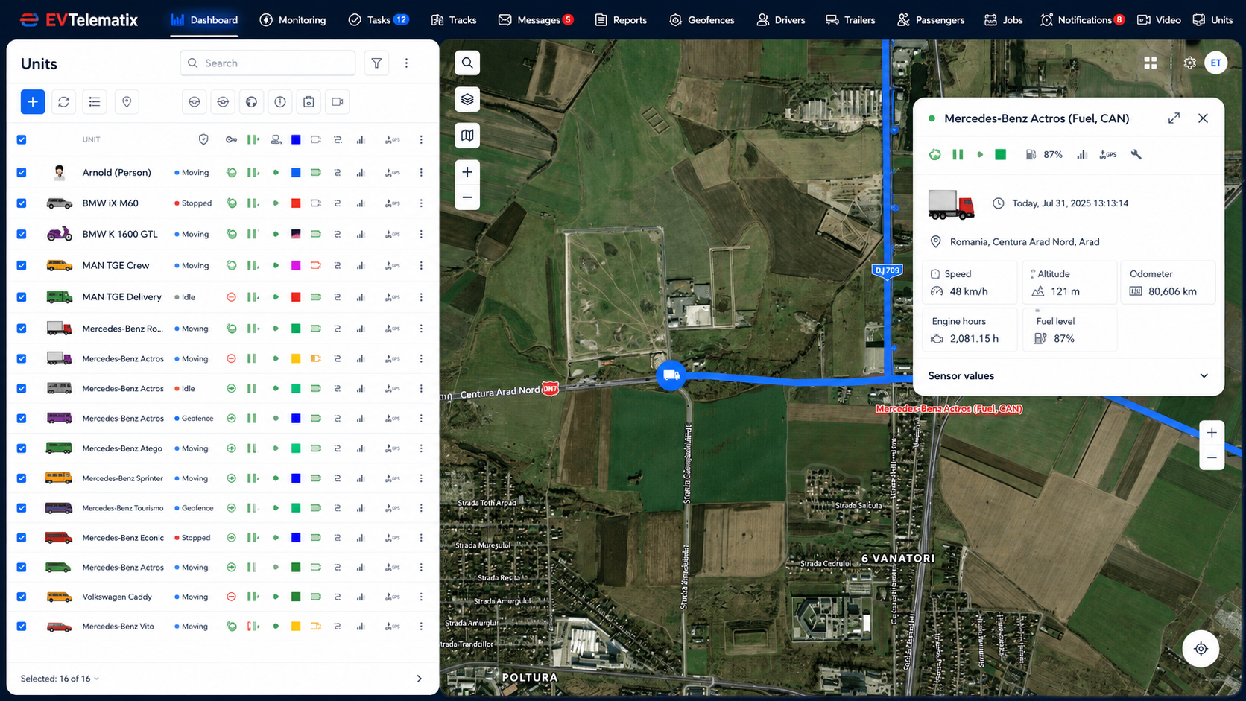
Task: Click the GPS icon in the unit info card
Action: click(1108, 154)
